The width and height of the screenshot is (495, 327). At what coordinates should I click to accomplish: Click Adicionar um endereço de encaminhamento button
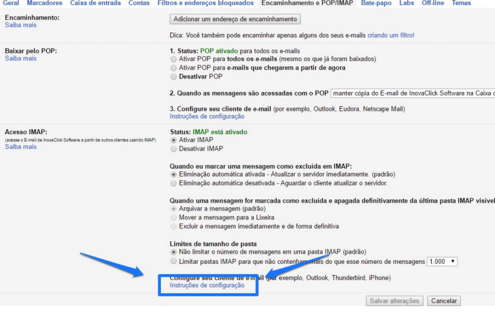[x=235, y=19]
